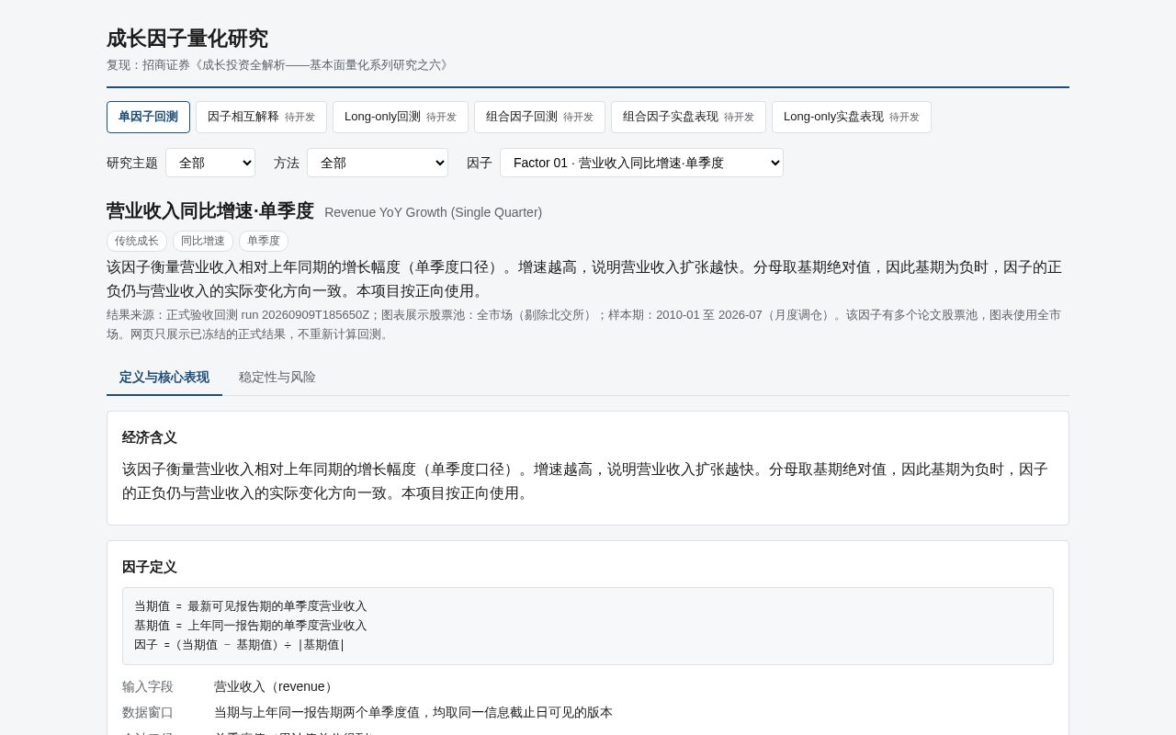
Task: Click the 输入字段 label
Action: pos(148,686)
